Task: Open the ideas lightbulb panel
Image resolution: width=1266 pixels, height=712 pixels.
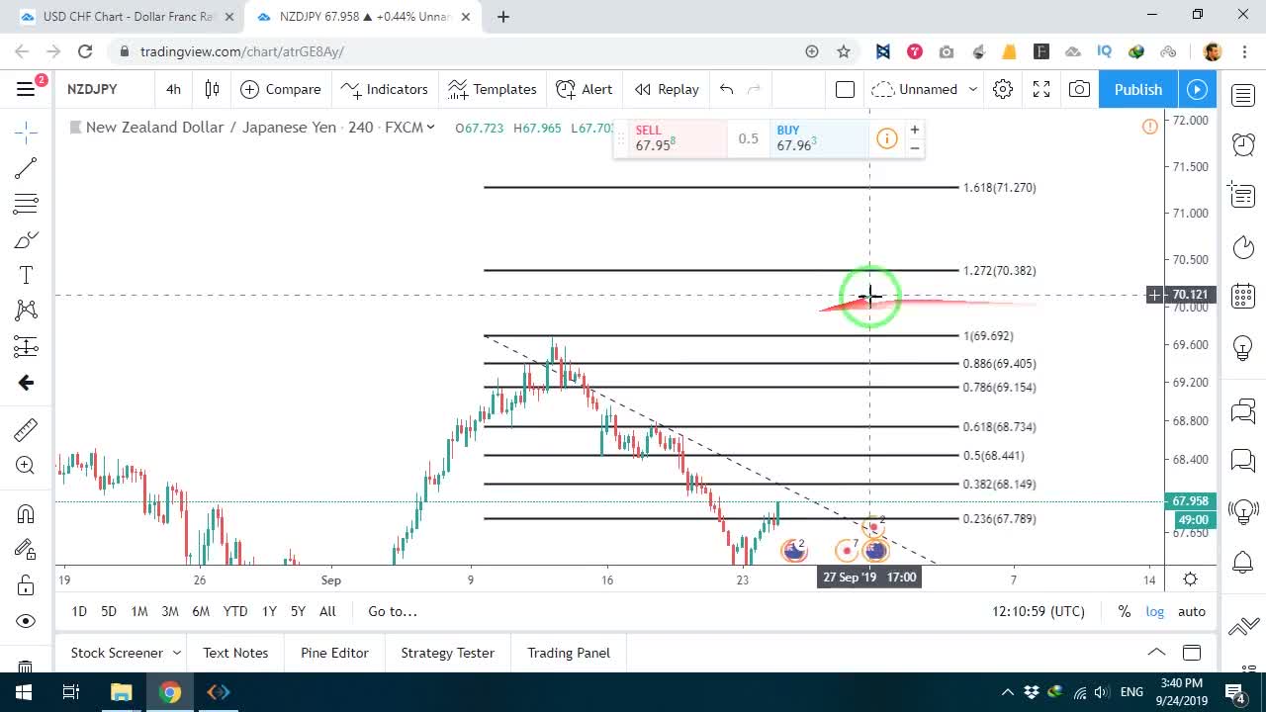Action: (1243, 347)
